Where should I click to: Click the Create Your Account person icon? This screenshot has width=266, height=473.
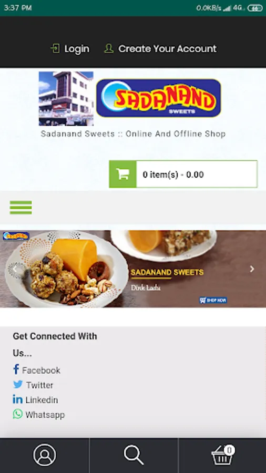pyautogui.click(x=109, y=48)
